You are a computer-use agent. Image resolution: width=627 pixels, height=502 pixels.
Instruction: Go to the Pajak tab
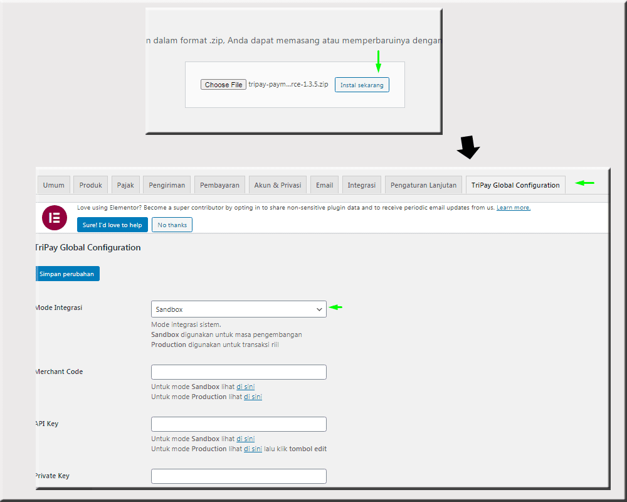pyautogui.click(x=125, y=185)
